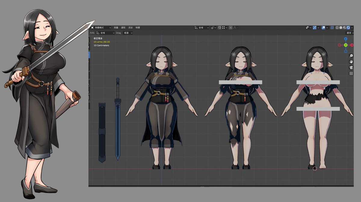
Task: Switch to material preview shading
Action: coord(344,28)
